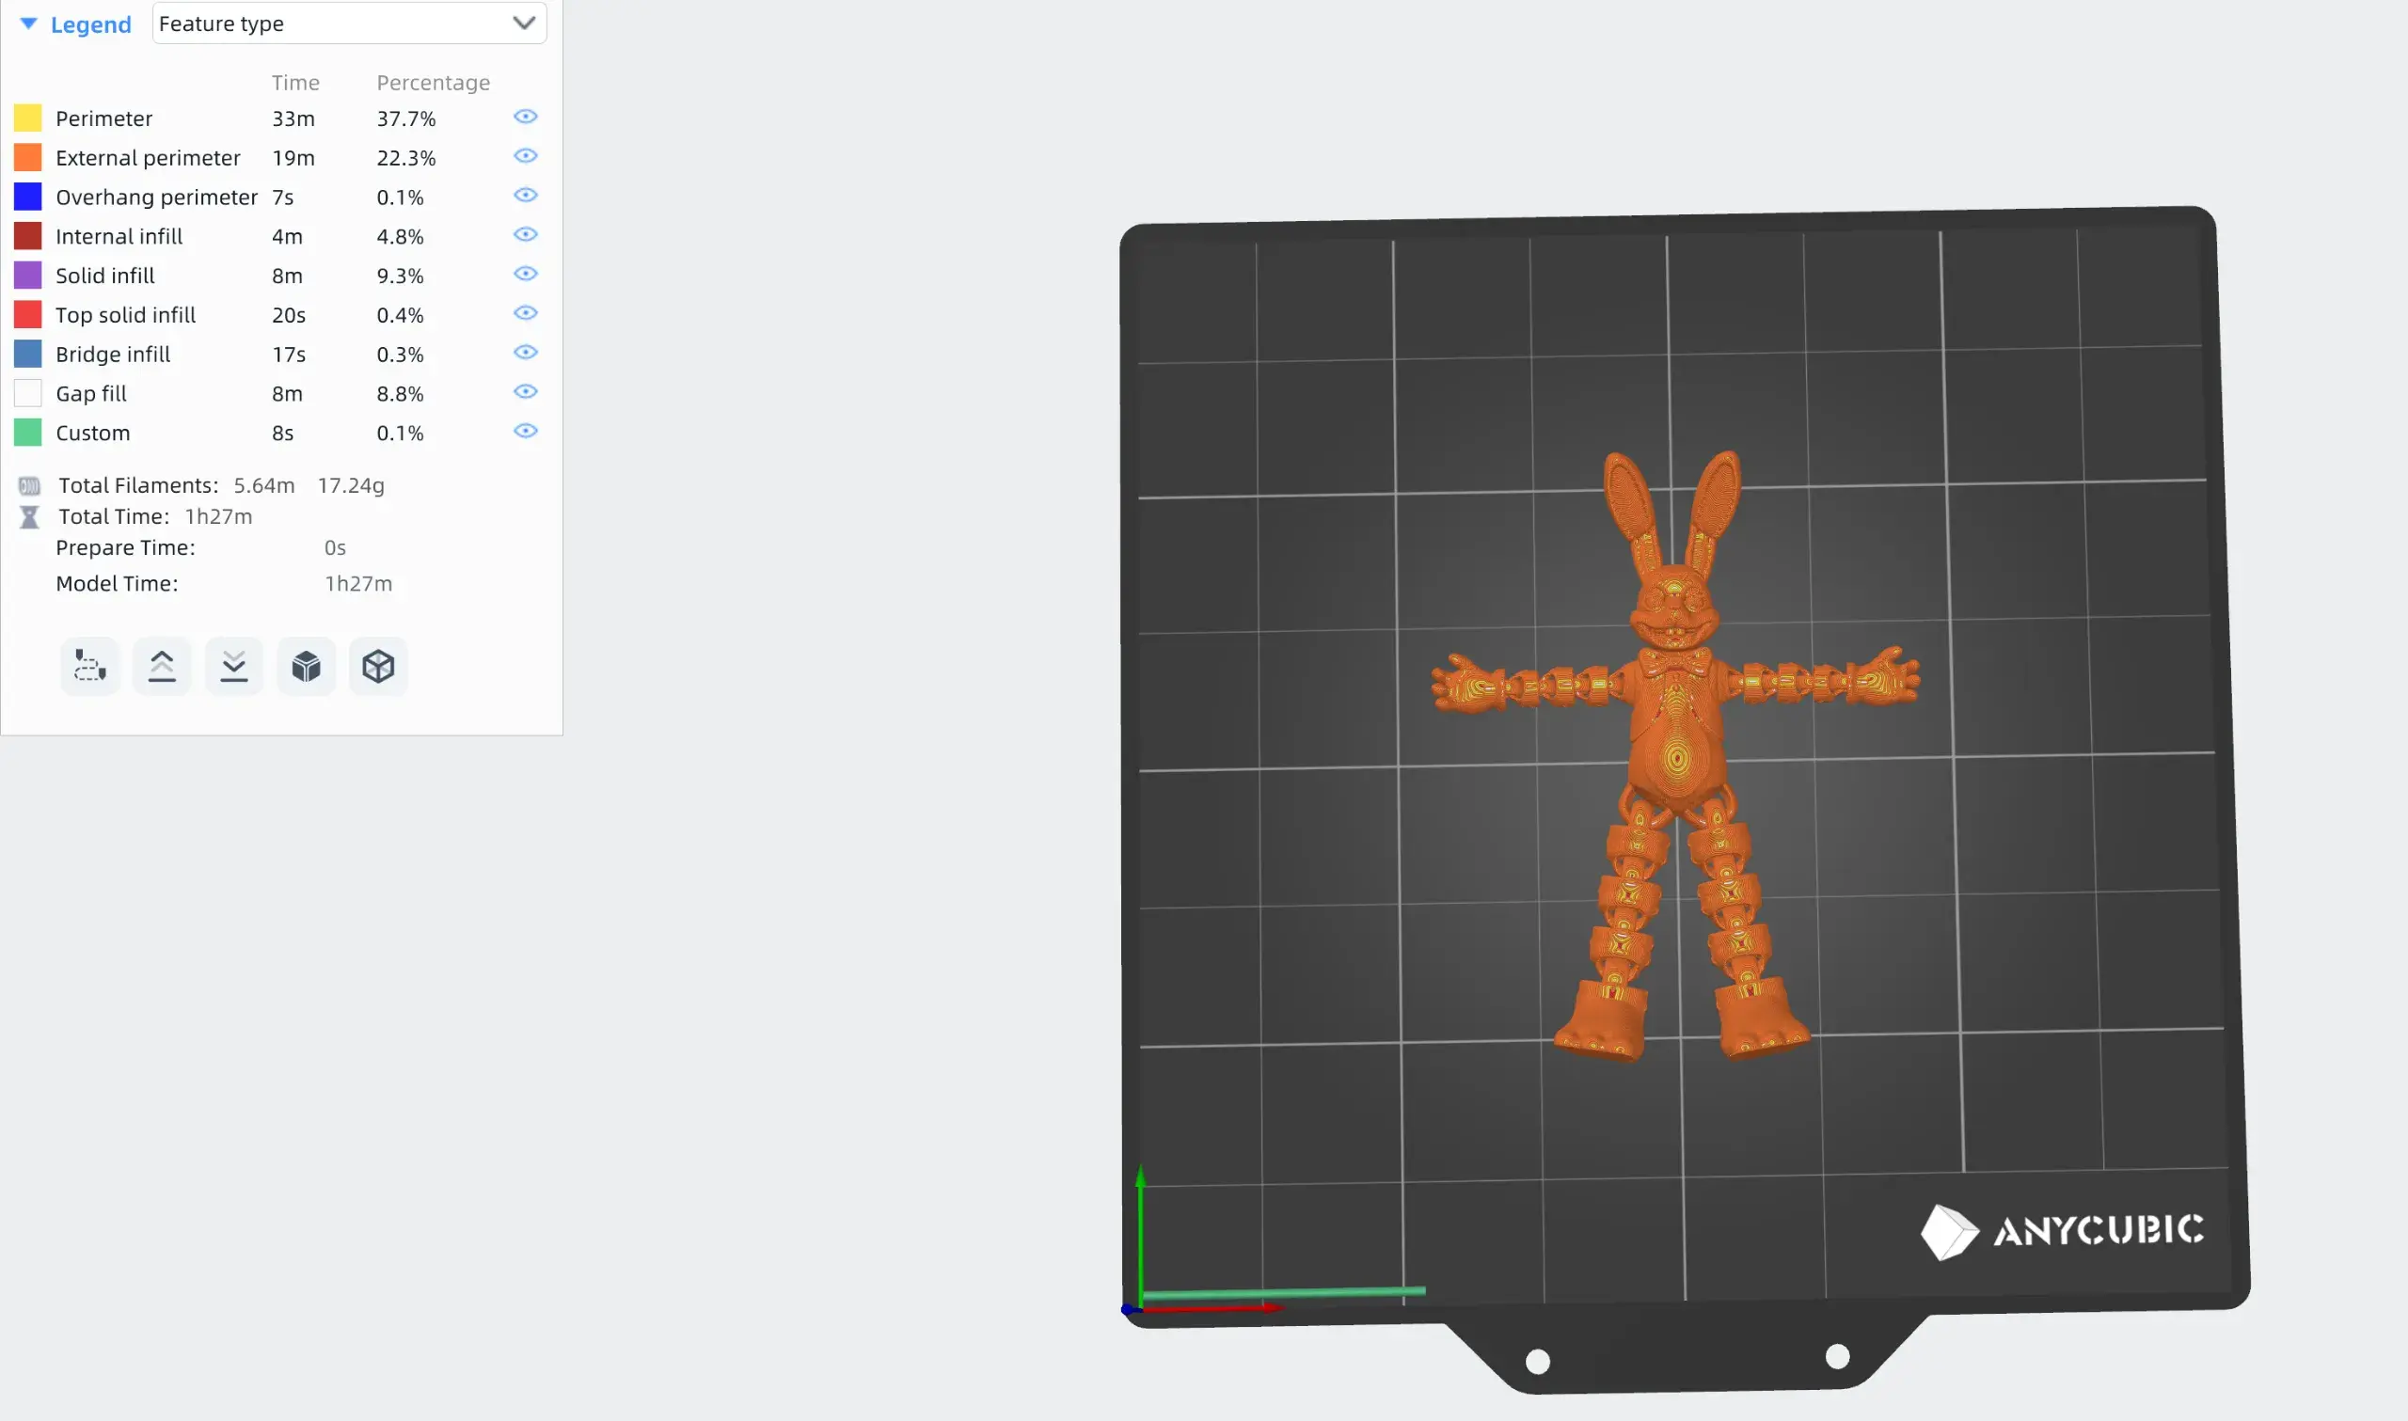Hide Custom feature using its eye icon

tap(526, 431)
